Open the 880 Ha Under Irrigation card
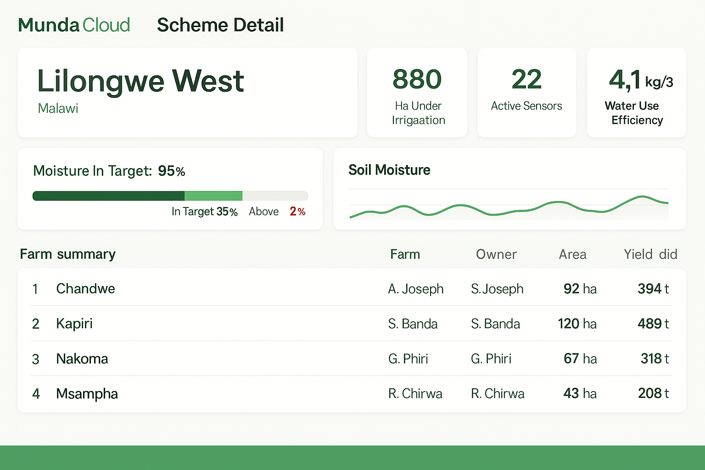The image size is (705, 470). (417, 93)
